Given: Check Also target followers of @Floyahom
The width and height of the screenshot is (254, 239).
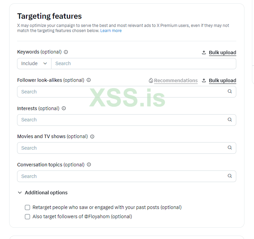Looking at the screenshot, I should 28,216.
